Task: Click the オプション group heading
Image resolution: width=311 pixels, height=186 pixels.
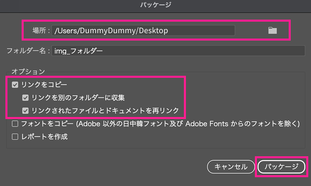Action: (28, 71)
